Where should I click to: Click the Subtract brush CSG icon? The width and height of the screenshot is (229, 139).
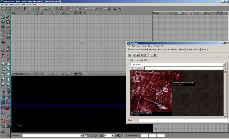pos(8,92)
